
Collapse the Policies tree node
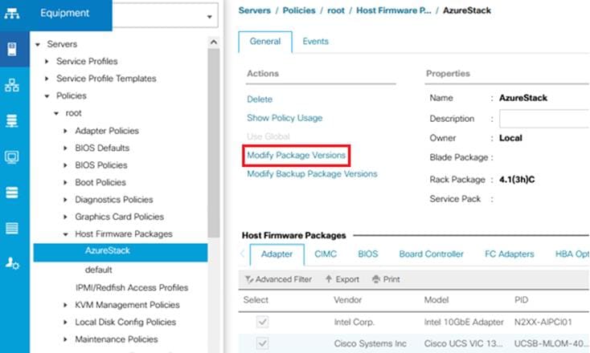coord(47,96)
